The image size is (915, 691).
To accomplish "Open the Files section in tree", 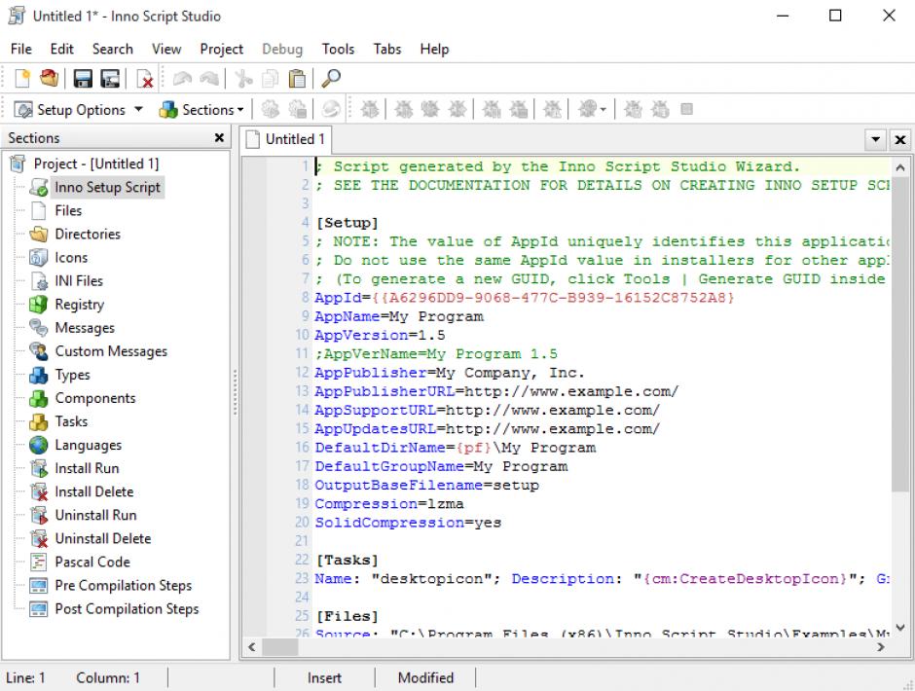I will 68,210.
